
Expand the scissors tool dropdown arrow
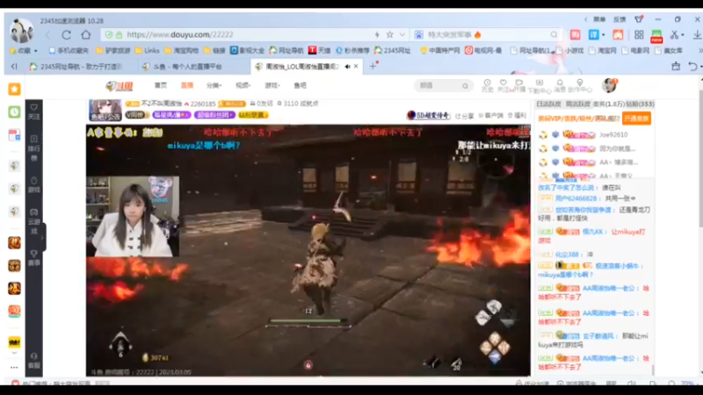tap(683, 35)
